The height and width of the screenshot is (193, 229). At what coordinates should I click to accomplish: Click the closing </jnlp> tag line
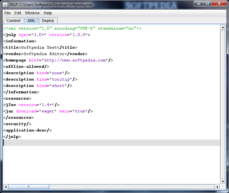[x=12, y=137]
